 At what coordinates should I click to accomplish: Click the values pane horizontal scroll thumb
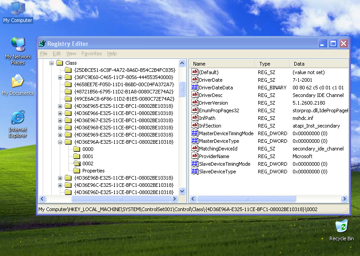click(x=246, y=199)
